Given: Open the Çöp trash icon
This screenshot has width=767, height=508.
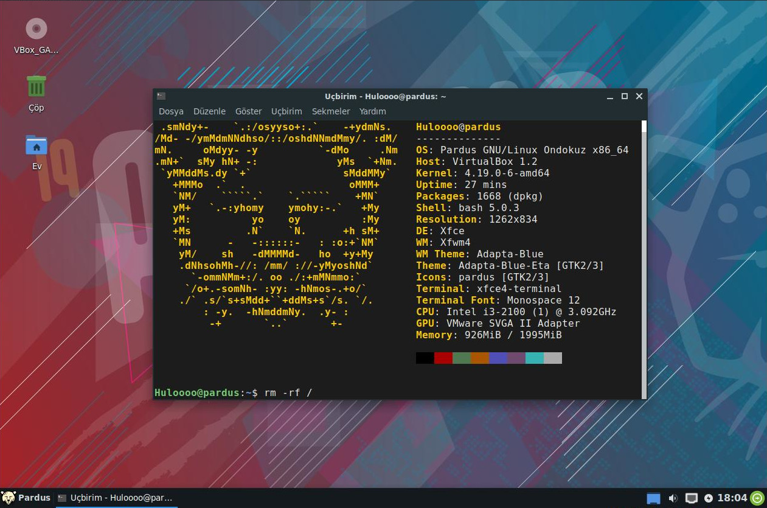Looking at the screenshot, I should point(36,86).
